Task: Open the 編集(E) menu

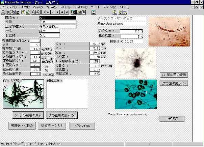Action: pyautogui.click(x=25, y=7)
